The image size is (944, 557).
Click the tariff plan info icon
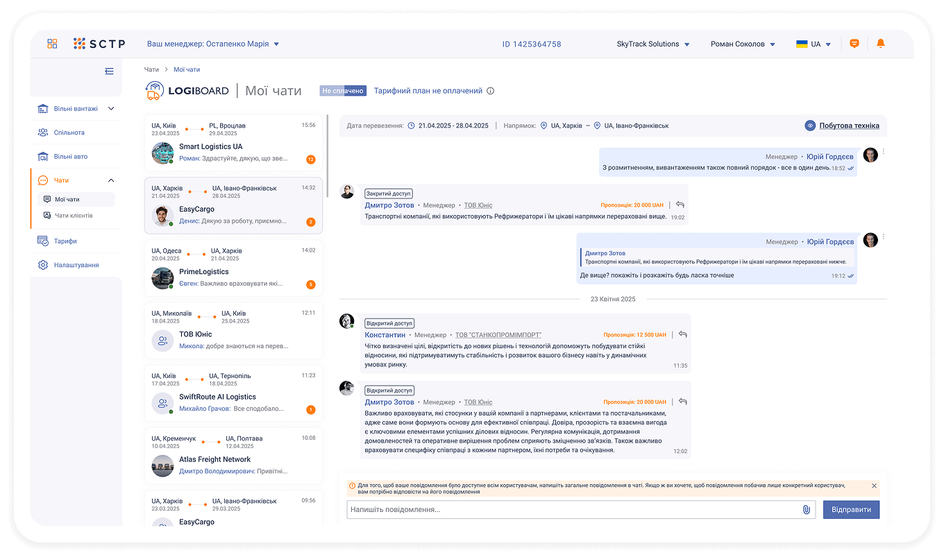tap(491, 91)
